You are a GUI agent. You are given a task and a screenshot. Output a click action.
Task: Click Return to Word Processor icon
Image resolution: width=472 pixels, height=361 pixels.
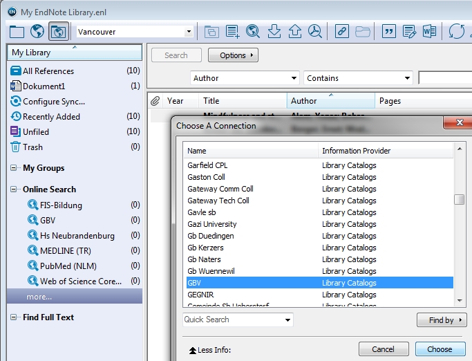(429, 31)
